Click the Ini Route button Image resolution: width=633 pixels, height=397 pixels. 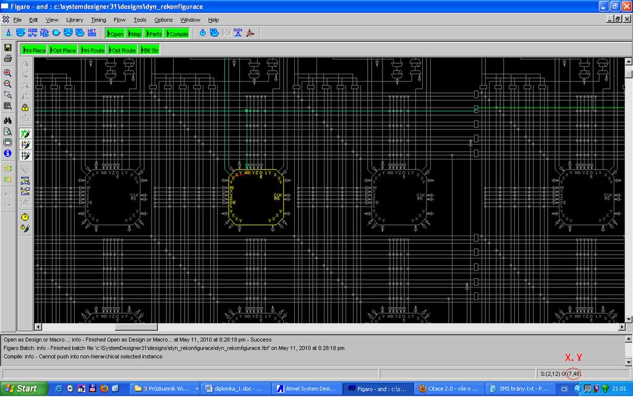point(93,50)
